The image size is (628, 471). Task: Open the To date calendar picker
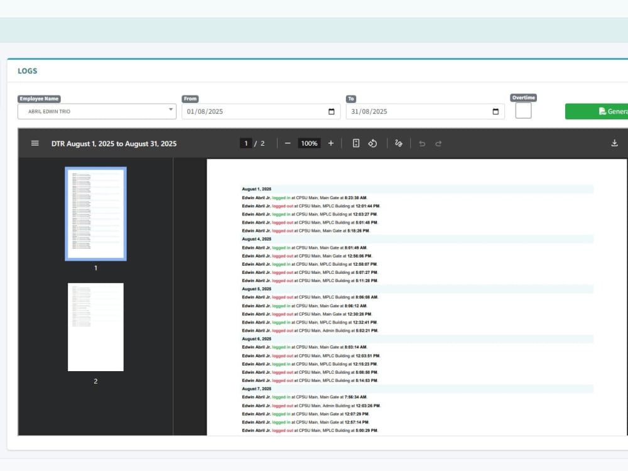click(495, 112)
